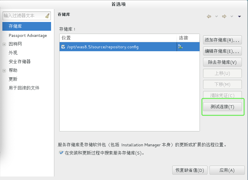Click the 连接 column header
The image size is (248, 180).
pos(188,38)
